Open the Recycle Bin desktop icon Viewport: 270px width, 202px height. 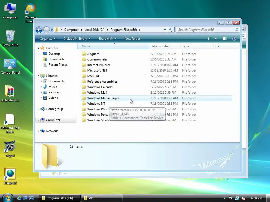tap(10, 38)
